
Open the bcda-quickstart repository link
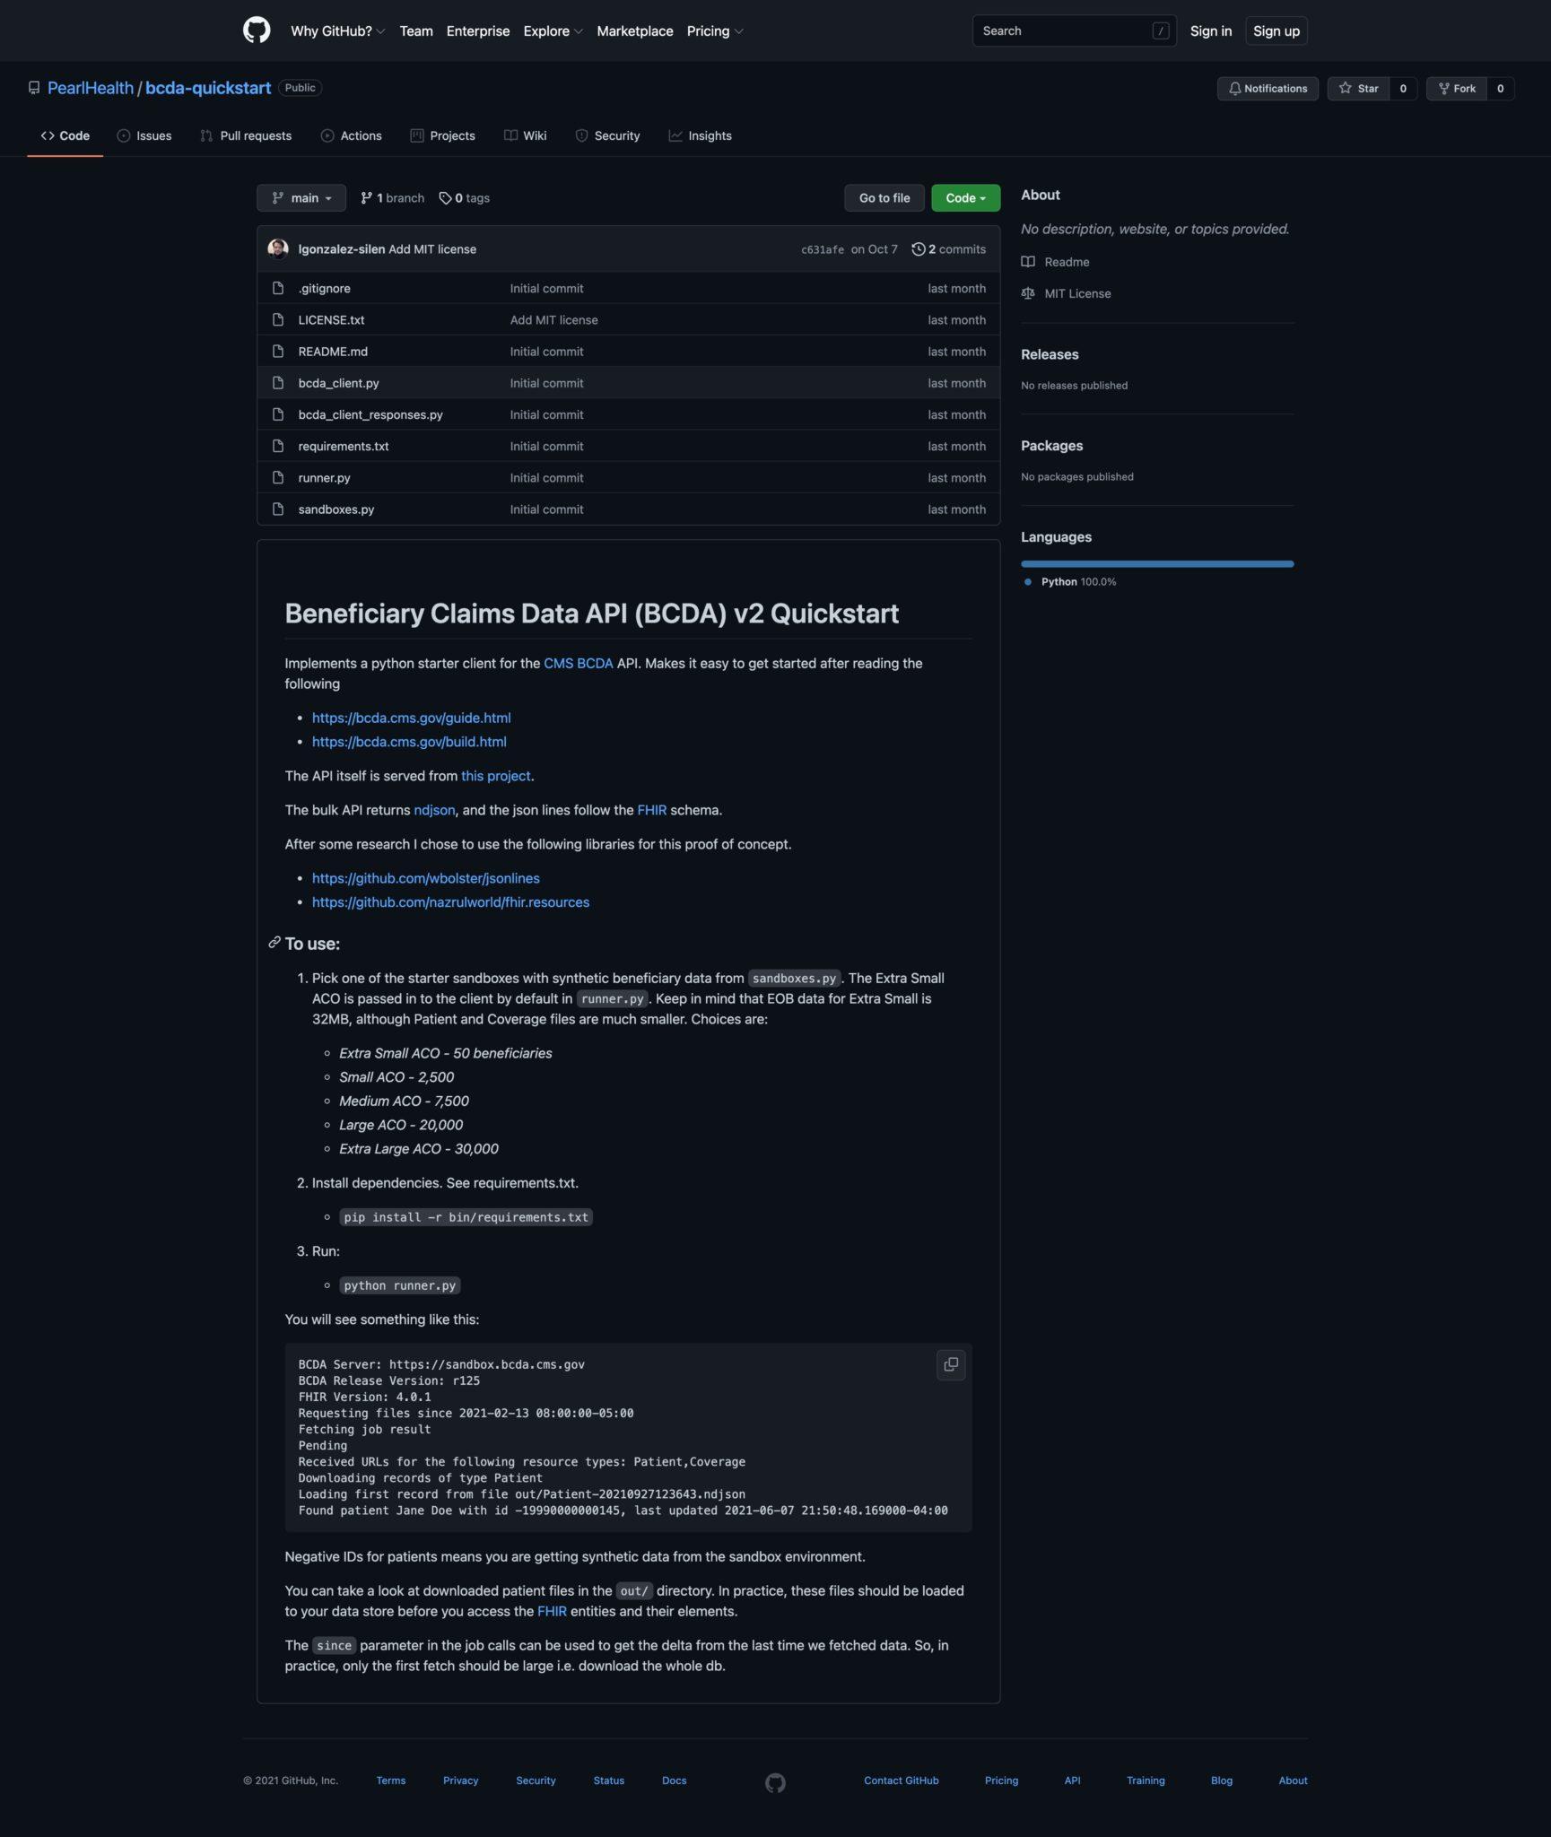208,88
